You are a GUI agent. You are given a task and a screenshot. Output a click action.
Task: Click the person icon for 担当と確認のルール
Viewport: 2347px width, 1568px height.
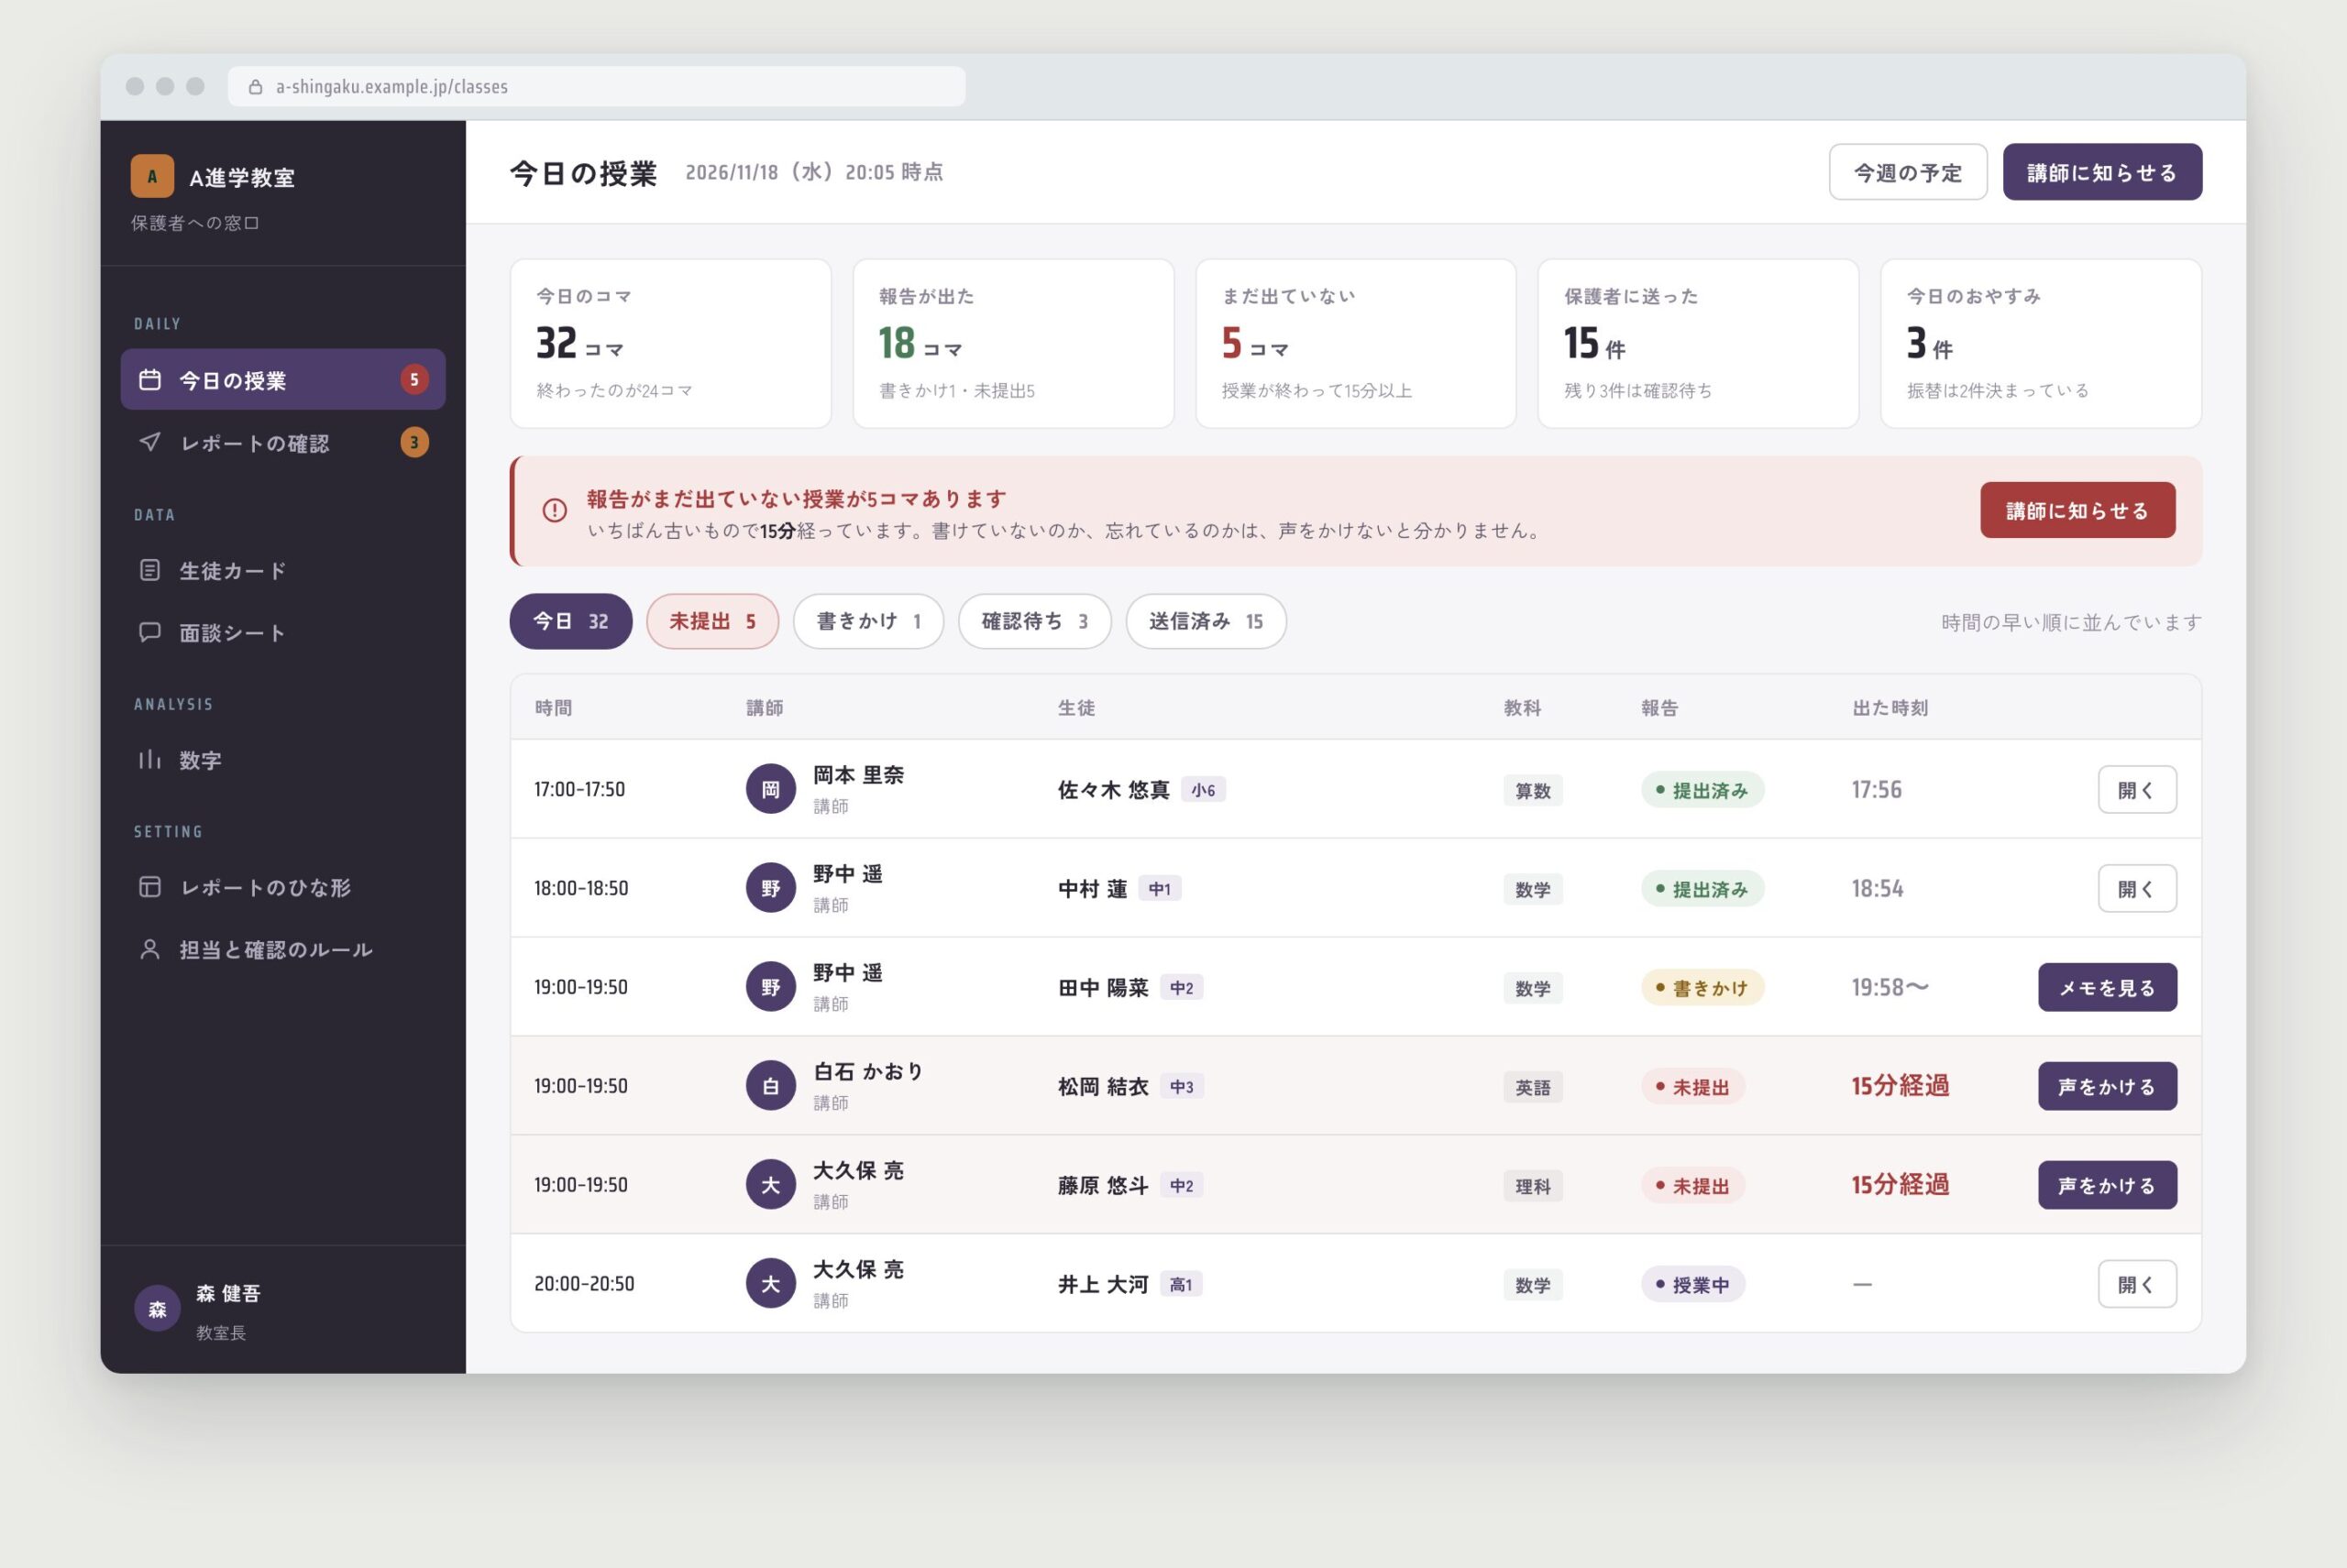[150, 949]
